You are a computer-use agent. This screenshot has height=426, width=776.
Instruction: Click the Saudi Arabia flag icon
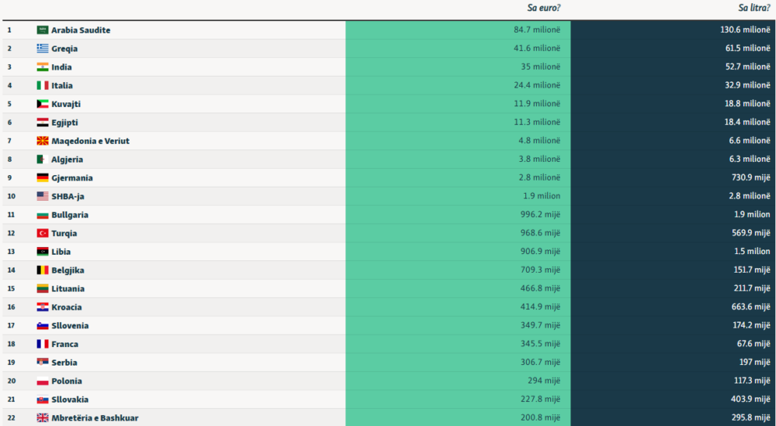pyautogui.click(x=43, y=30)
